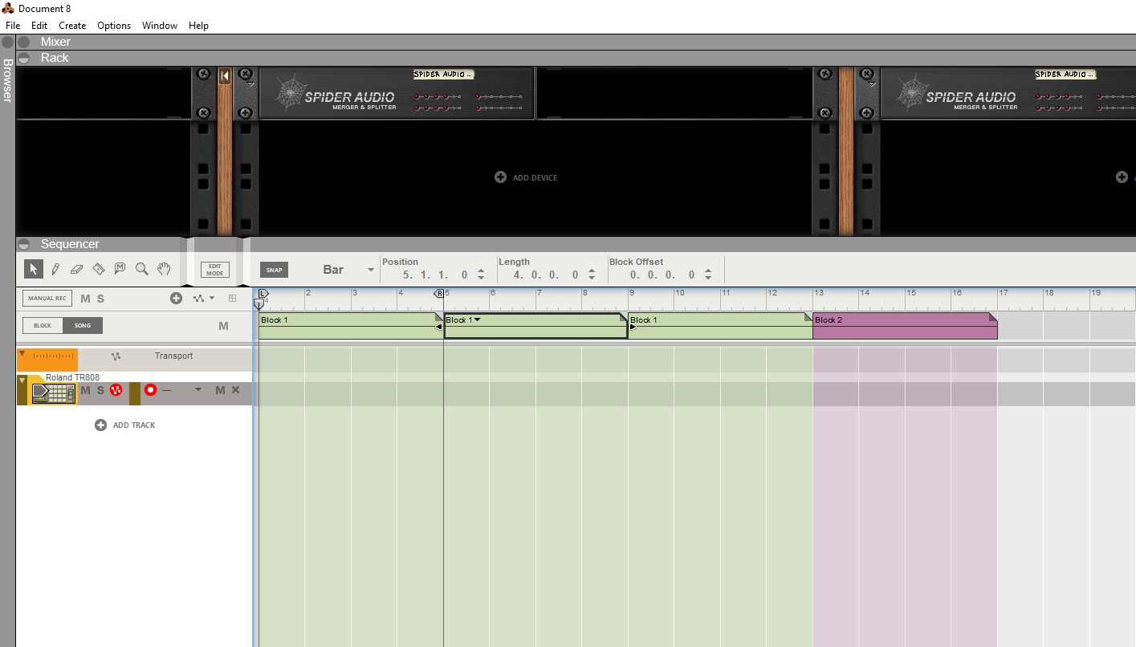Toggle the red automation indicator on Roland TR808
The image size is (1136, 647).
pyautogui.click(x=116, y=390)
